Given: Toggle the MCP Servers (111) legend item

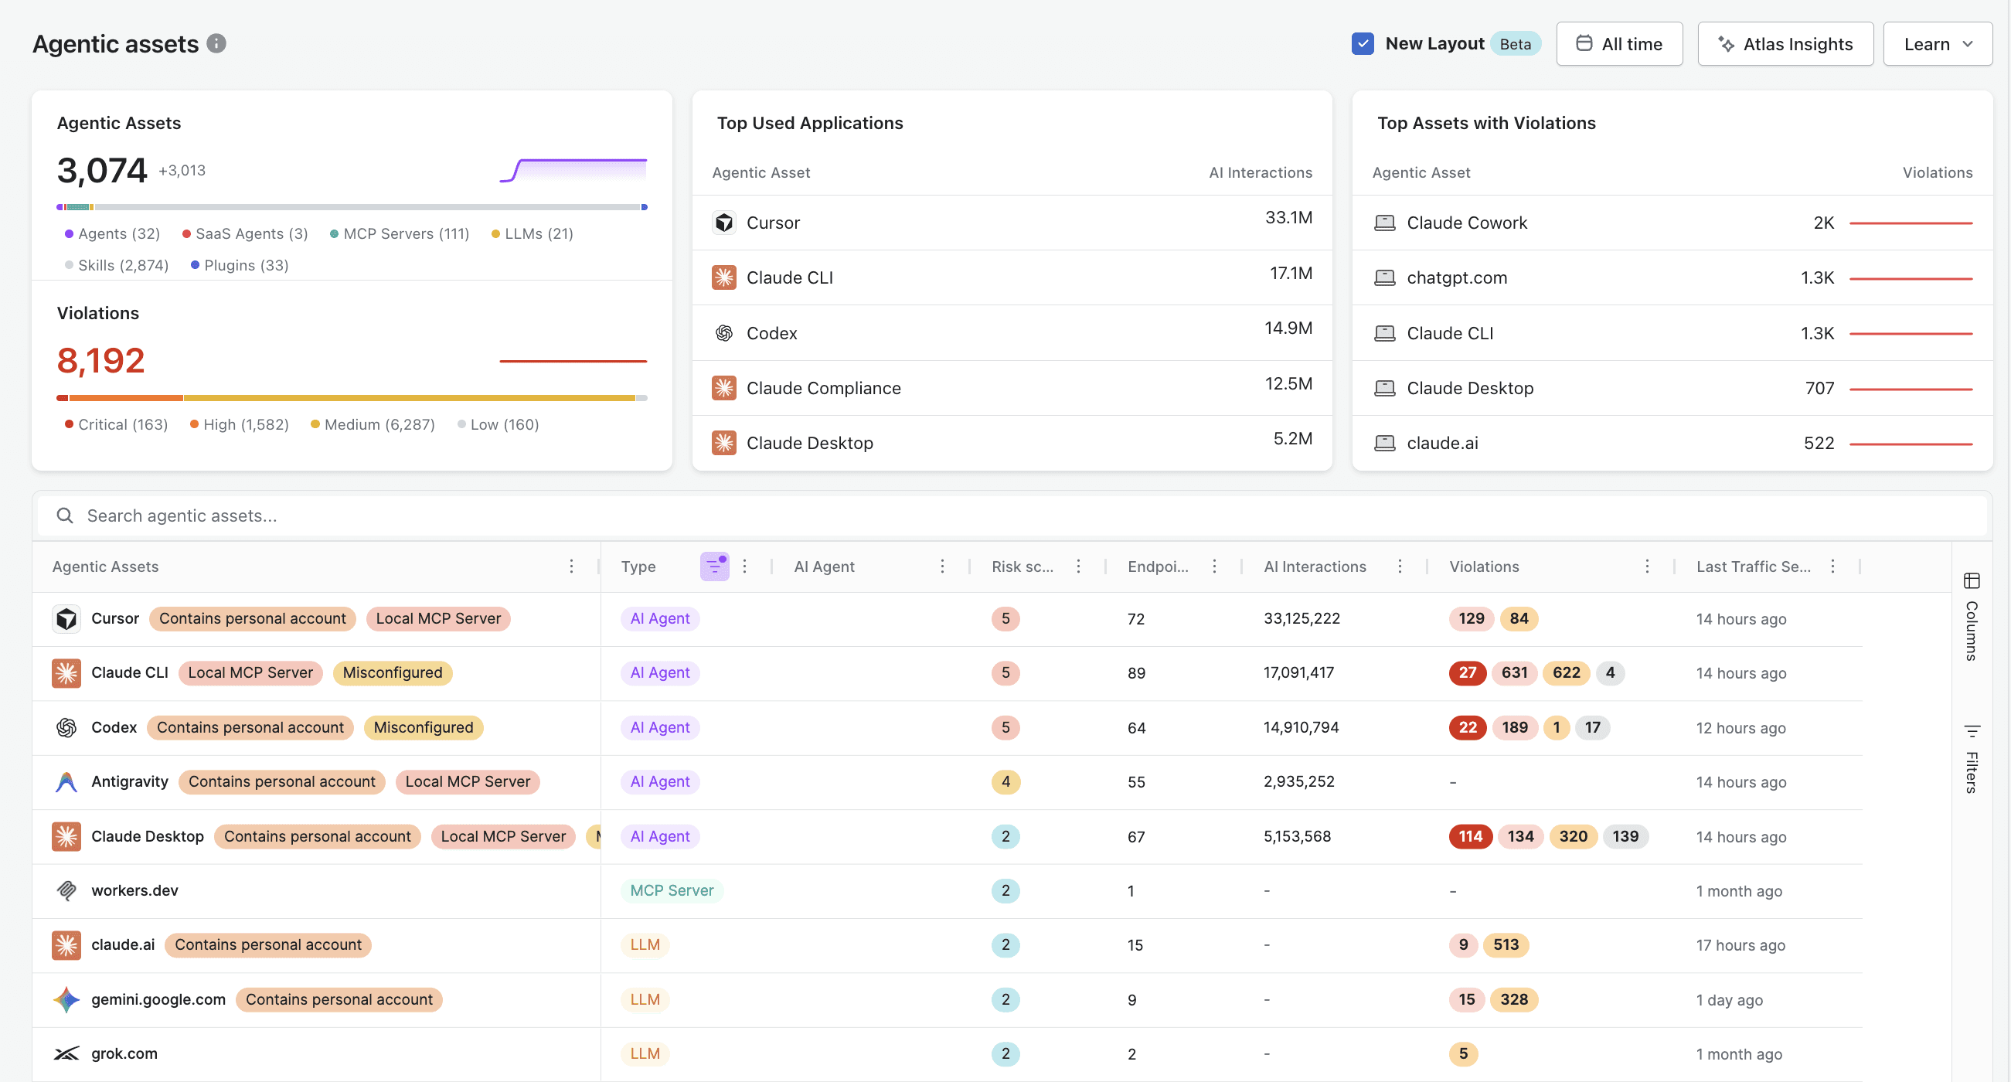Looking at the screenshot, I should tap(400, 233).
